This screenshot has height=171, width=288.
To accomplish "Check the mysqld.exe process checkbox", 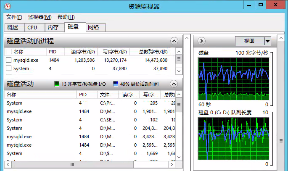I will (x=9, y=60).
